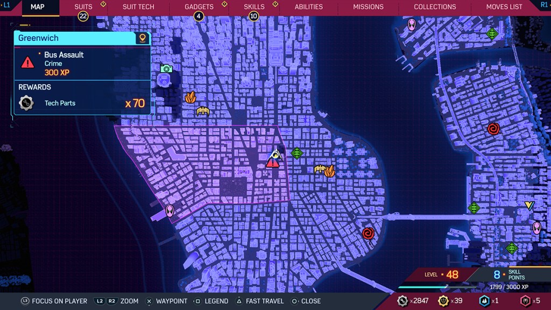
Task: Select the green eye diamond beside the player marker
Action: (297, 153)
